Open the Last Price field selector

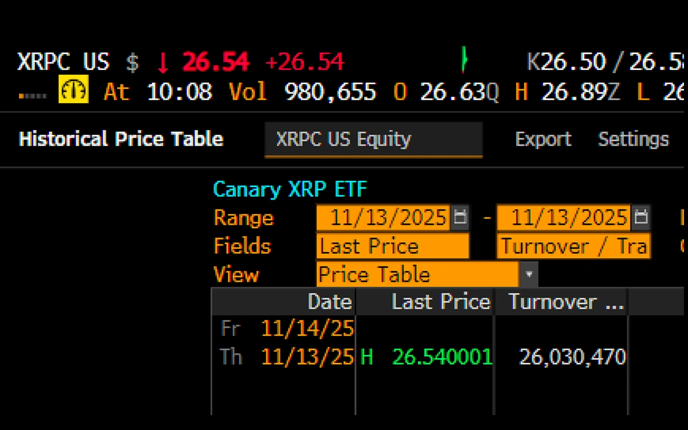(x=392, y=246)
